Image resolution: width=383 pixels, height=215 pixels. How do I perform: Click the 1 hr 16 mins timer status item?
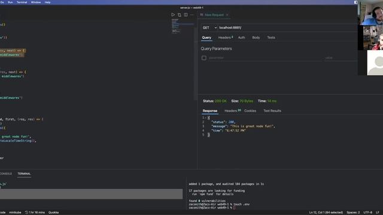(x=35, y=213)
